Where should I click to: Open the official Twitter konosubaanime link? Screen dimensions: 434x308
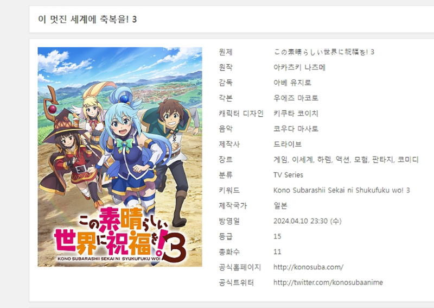328,282
